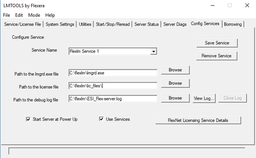The width and height of the screenshot is (256, 158).
Task: Click into the license file path field
Action: click(x=113, y=86)
